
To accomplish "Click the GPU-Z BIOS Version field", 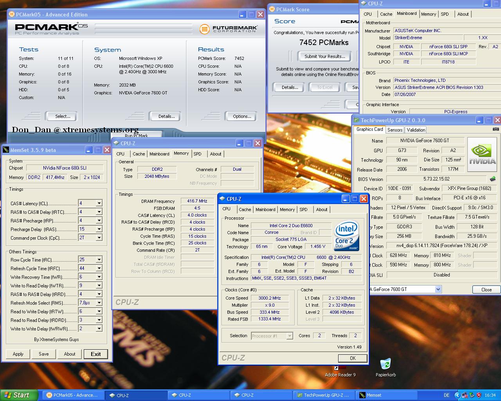I will (x=436, y=179).
